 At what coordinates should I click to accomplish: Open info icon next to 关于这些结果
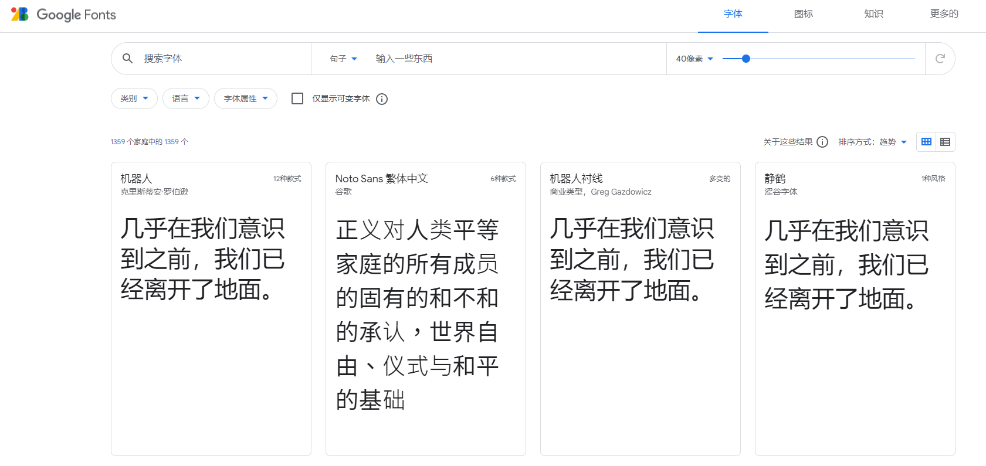(822, 142)
